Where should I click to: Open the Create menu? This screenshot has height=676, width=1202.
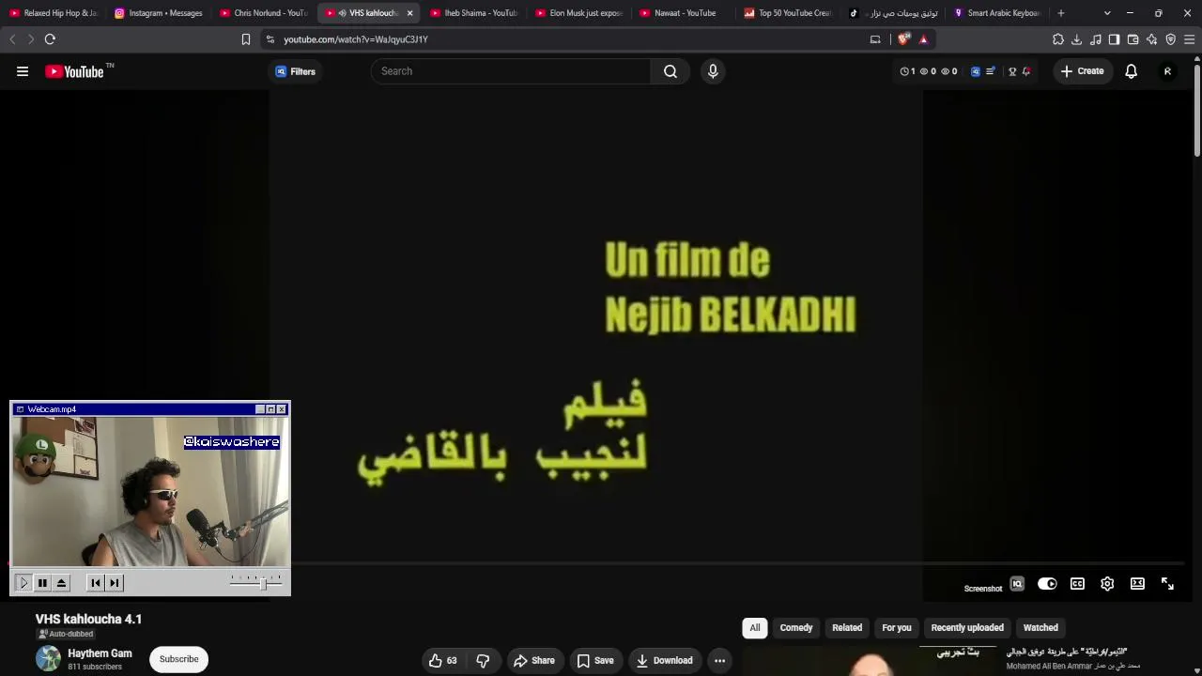1082,71
